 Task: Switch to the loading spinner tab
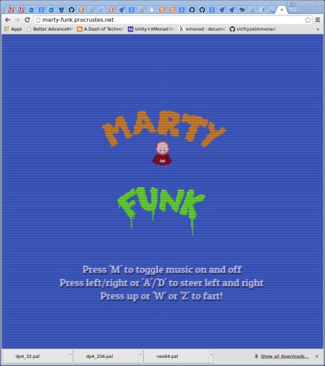[x=272, y=10]
